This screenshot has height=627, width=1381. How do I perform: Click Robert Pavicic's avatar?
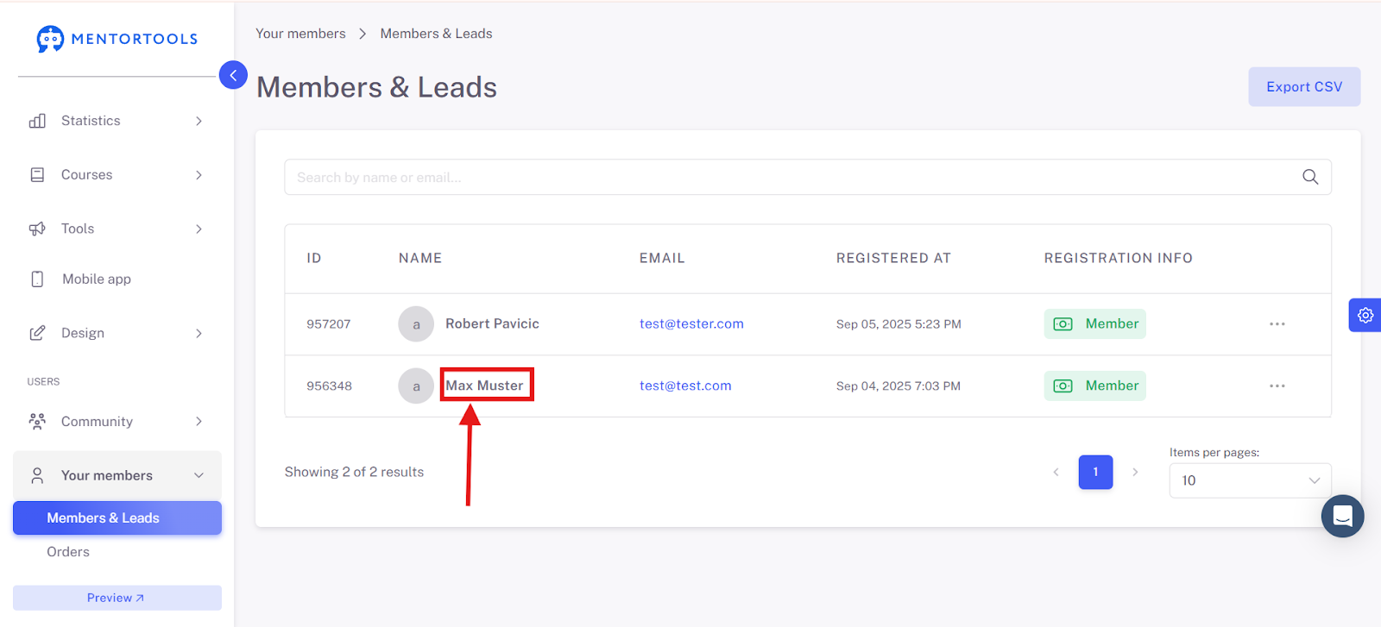[x=416, y=324]
